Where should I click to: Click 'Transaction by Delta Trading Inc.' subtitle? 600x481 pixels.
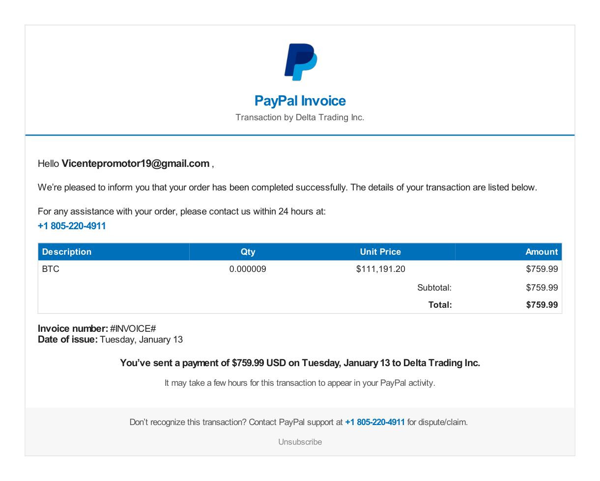click(300, 117)
